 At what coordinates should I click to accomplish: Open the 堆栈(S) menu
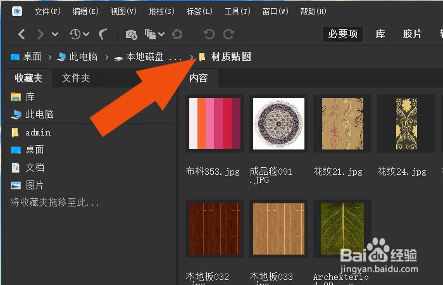click(161, 11)
